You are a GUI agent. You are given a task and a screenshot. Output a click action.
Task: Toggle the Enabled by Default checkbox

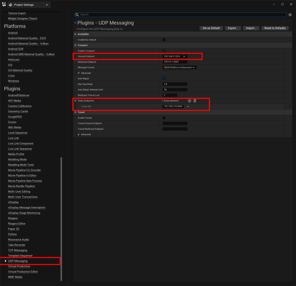pyautogui.click(x=164, y=40)
